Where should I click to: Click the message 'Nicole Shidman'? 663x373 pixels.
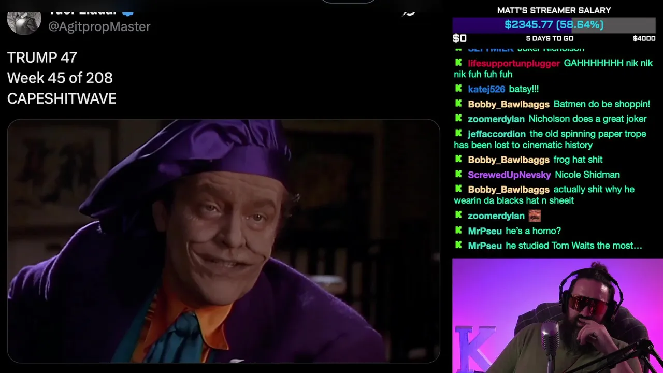point(587,175)
